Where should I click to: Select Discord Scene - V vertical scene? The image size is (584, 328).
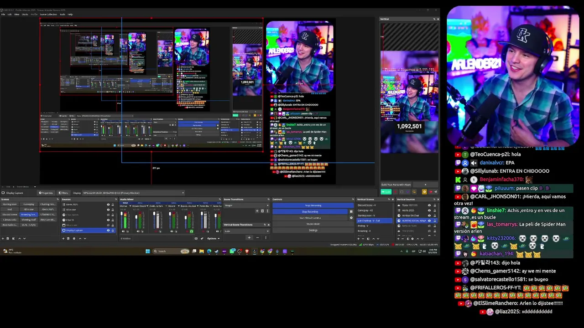[x=374, y=205]
